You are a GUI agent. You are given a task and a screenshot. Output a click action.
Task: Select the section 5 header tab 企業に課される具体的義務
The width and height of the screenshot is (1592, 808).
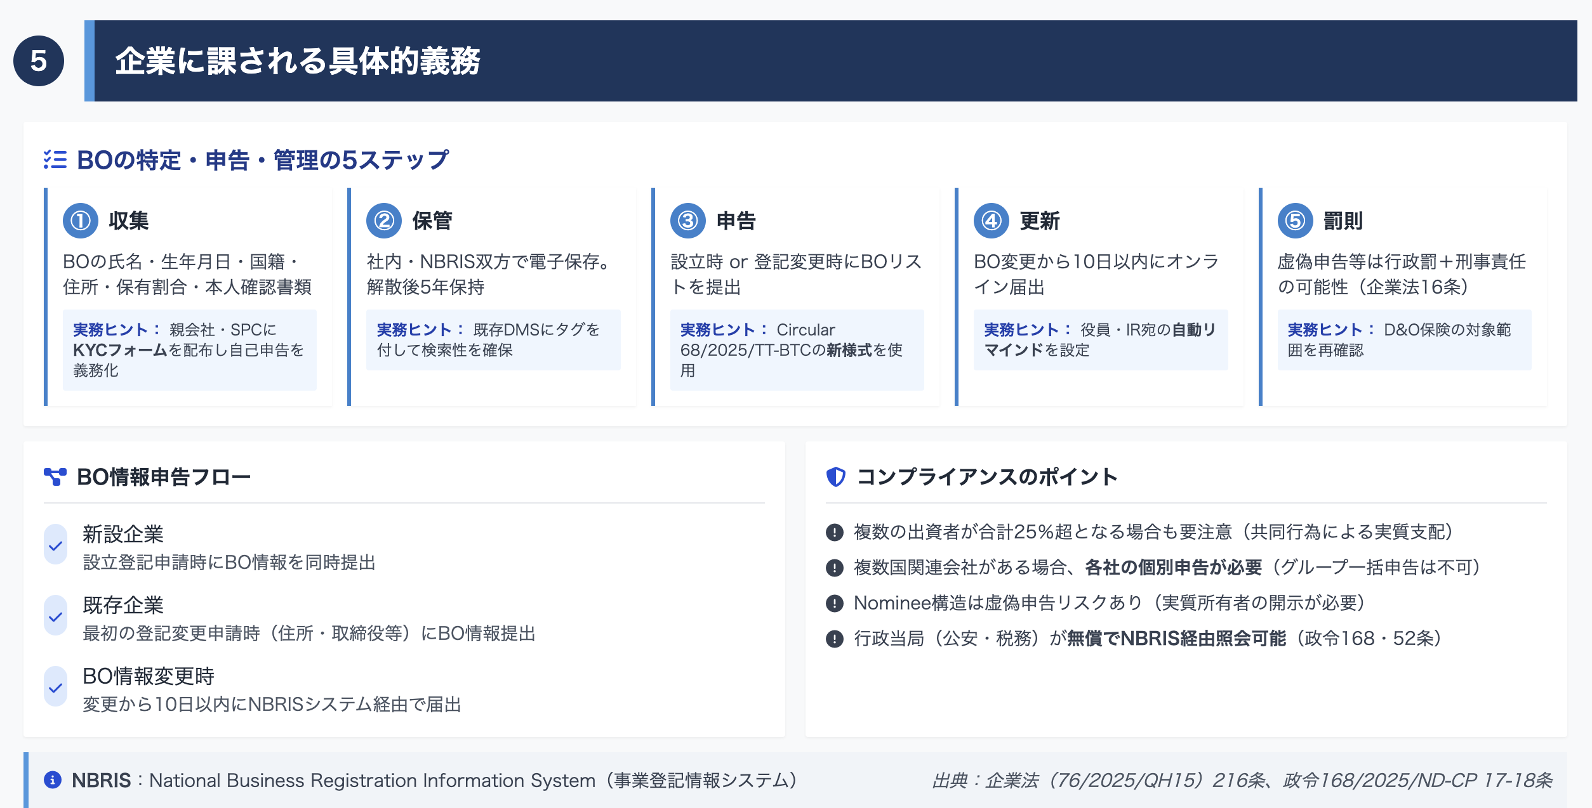click(x=298, y=62)
